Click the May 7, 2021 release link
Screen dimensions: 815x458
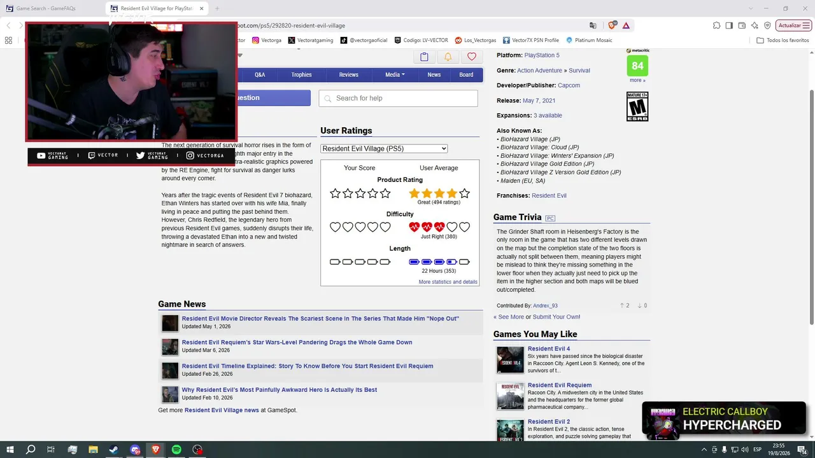(x=539, y=101)
